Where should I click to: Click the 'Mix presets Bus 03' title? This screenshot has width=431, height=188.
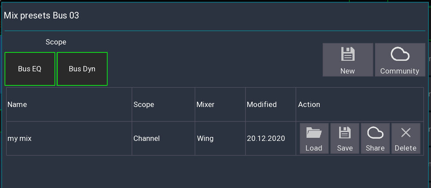tap(42, 15)
